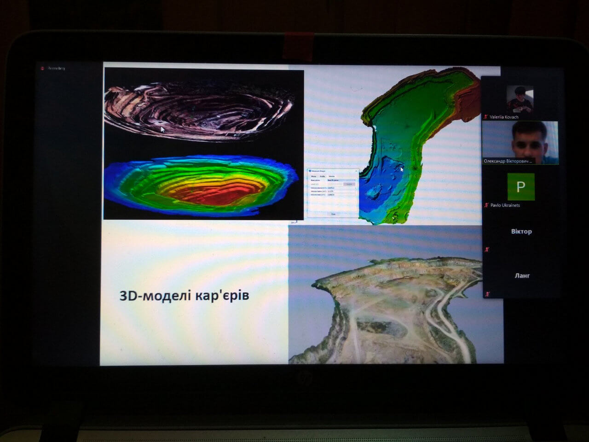The image size is (589, 442).
Task: Click the Ланг participant tile
Action: (521, 276)
